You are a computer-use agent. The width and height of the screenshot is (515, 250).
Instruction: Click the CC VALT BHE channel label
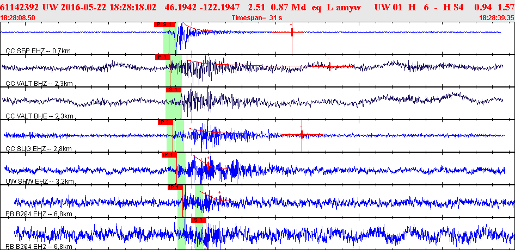click(39, 116)
